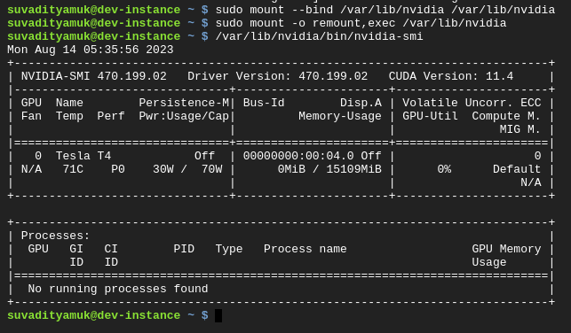Image resolution: width=571 pixels, height=333 pixels.
Task: Click the 'Volatile Uncorr. ECC' column header
Action: (x=472, y=103)
